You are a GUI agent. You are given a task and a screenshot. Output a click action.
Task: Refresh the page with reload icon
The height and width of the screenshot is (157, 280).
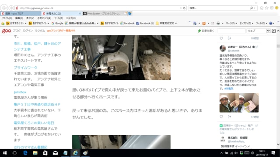184,8
